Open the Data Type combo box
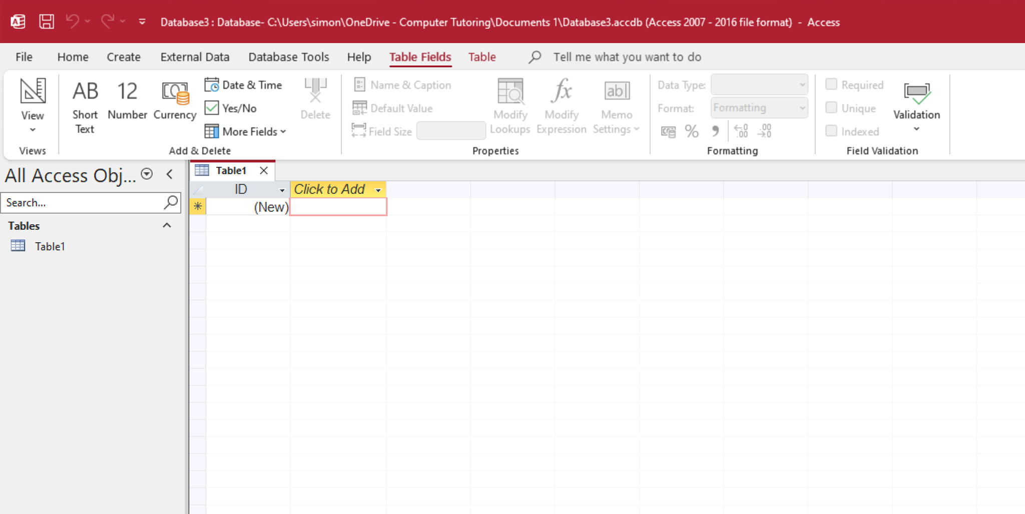 (x=759, y=85)
